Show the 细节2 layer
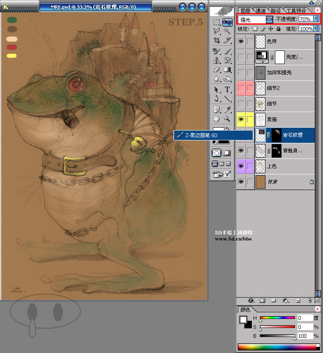 pos(241,88)
